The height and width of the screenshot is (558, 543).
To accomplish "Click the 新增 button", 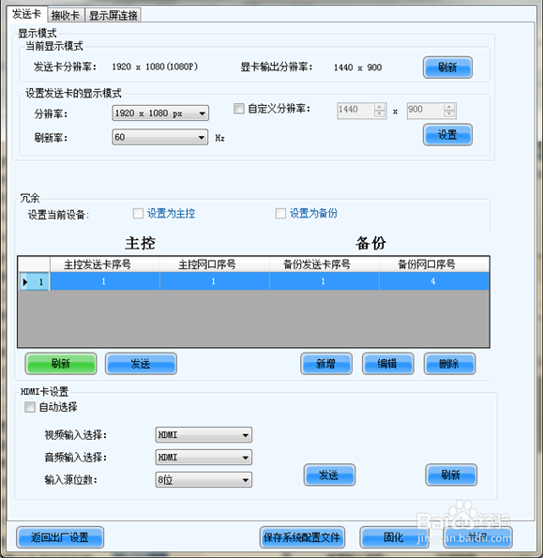I will 326,364.
